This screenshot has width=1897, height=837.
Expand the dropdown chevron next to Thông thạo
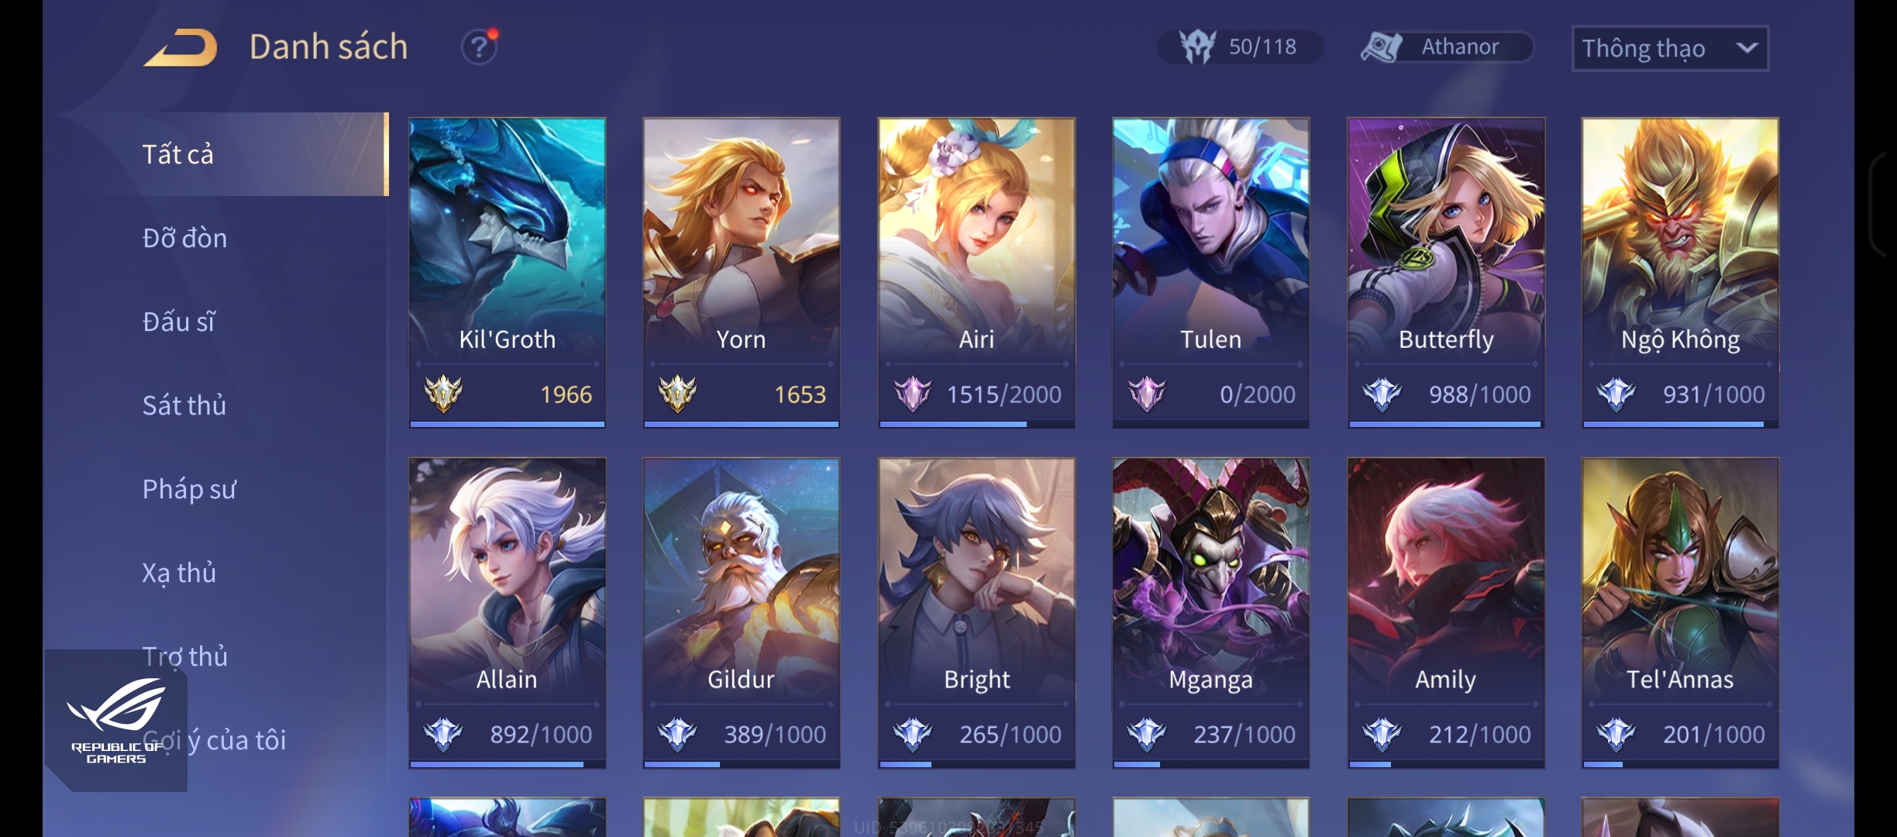(x=1747, y=48)
